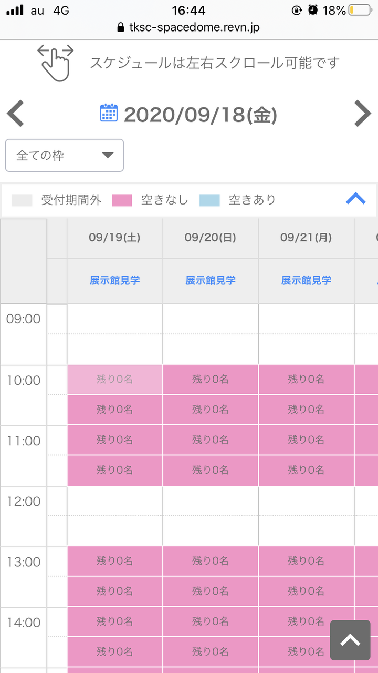Collapse the legend with blue chevron

click(355, 199)
